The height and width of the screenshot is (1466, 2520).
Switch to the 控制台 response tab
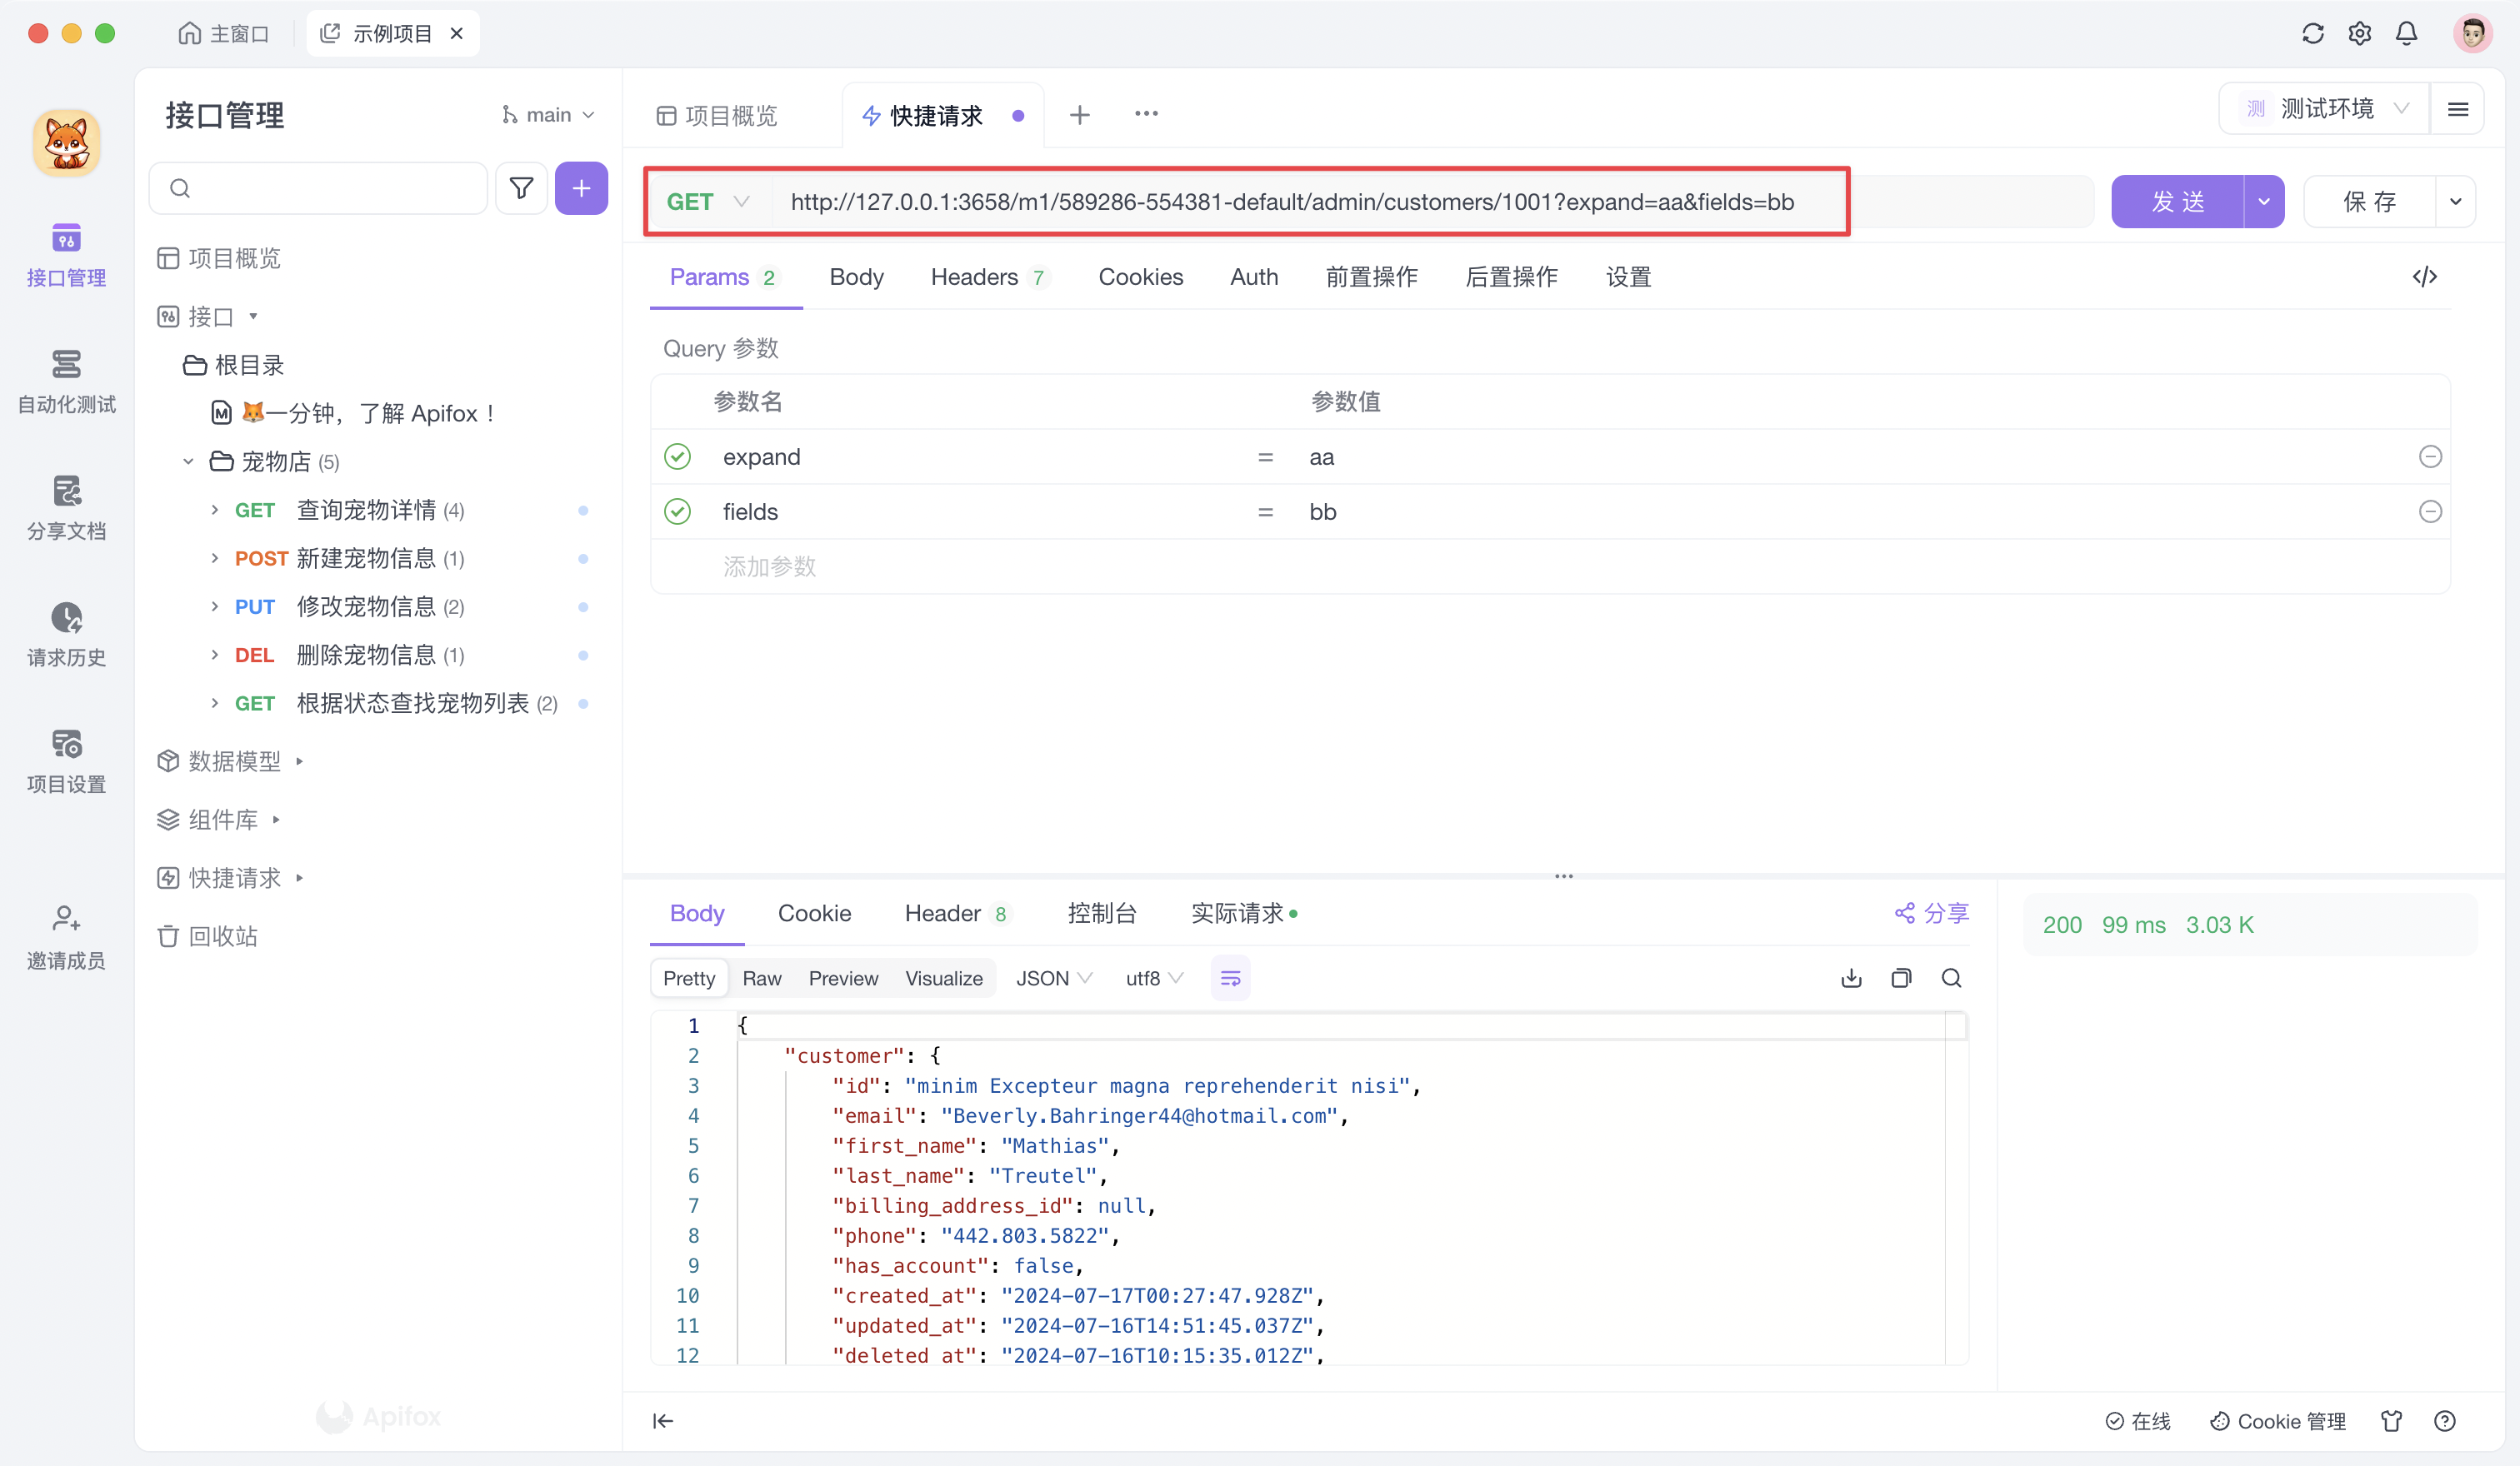[x=1102, y=912]
